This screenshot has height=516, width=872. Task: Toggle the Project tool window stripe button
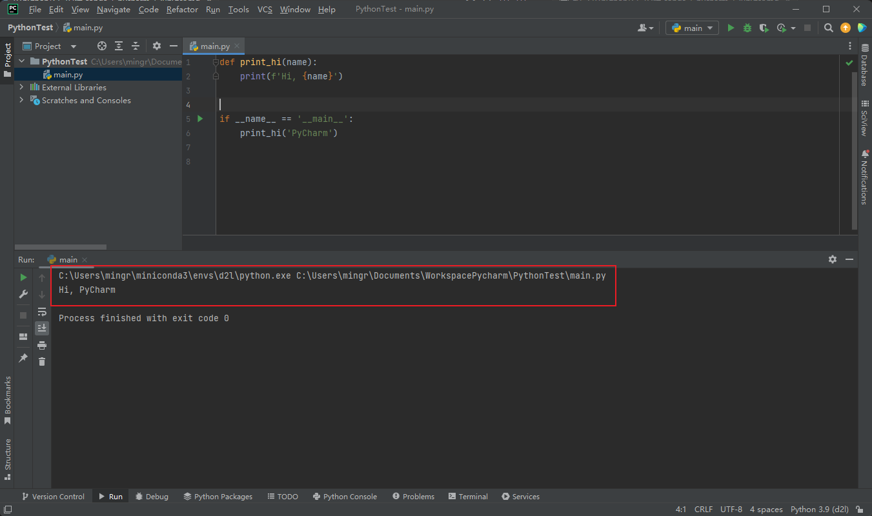[7, 59]
